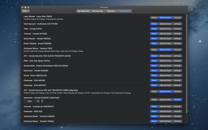Close the Oilmanac window
Image resolution: width=208 pixels, height=130 pixels.
(23, 8)
